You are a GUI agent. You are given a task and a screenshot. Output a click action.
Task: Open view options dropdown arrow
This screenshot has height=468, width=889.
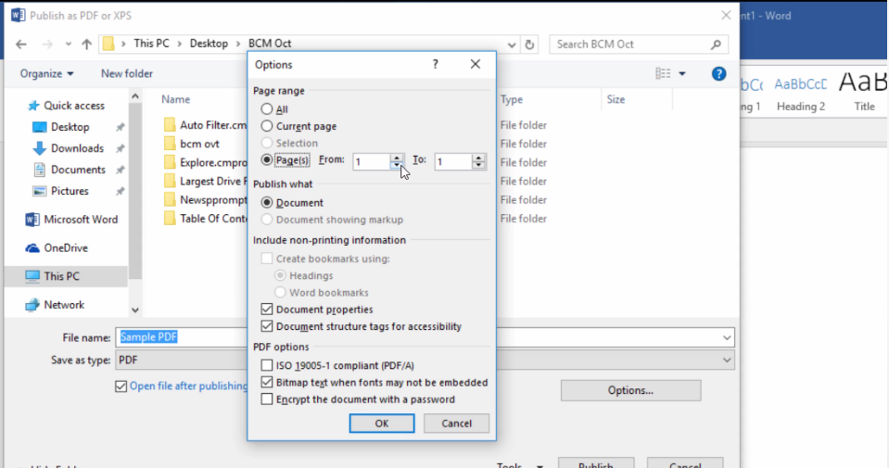[682, 73]
